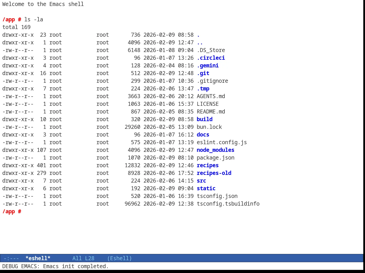Click the .gitignore file name
The image size is (365, 273).
pos(212,81)
